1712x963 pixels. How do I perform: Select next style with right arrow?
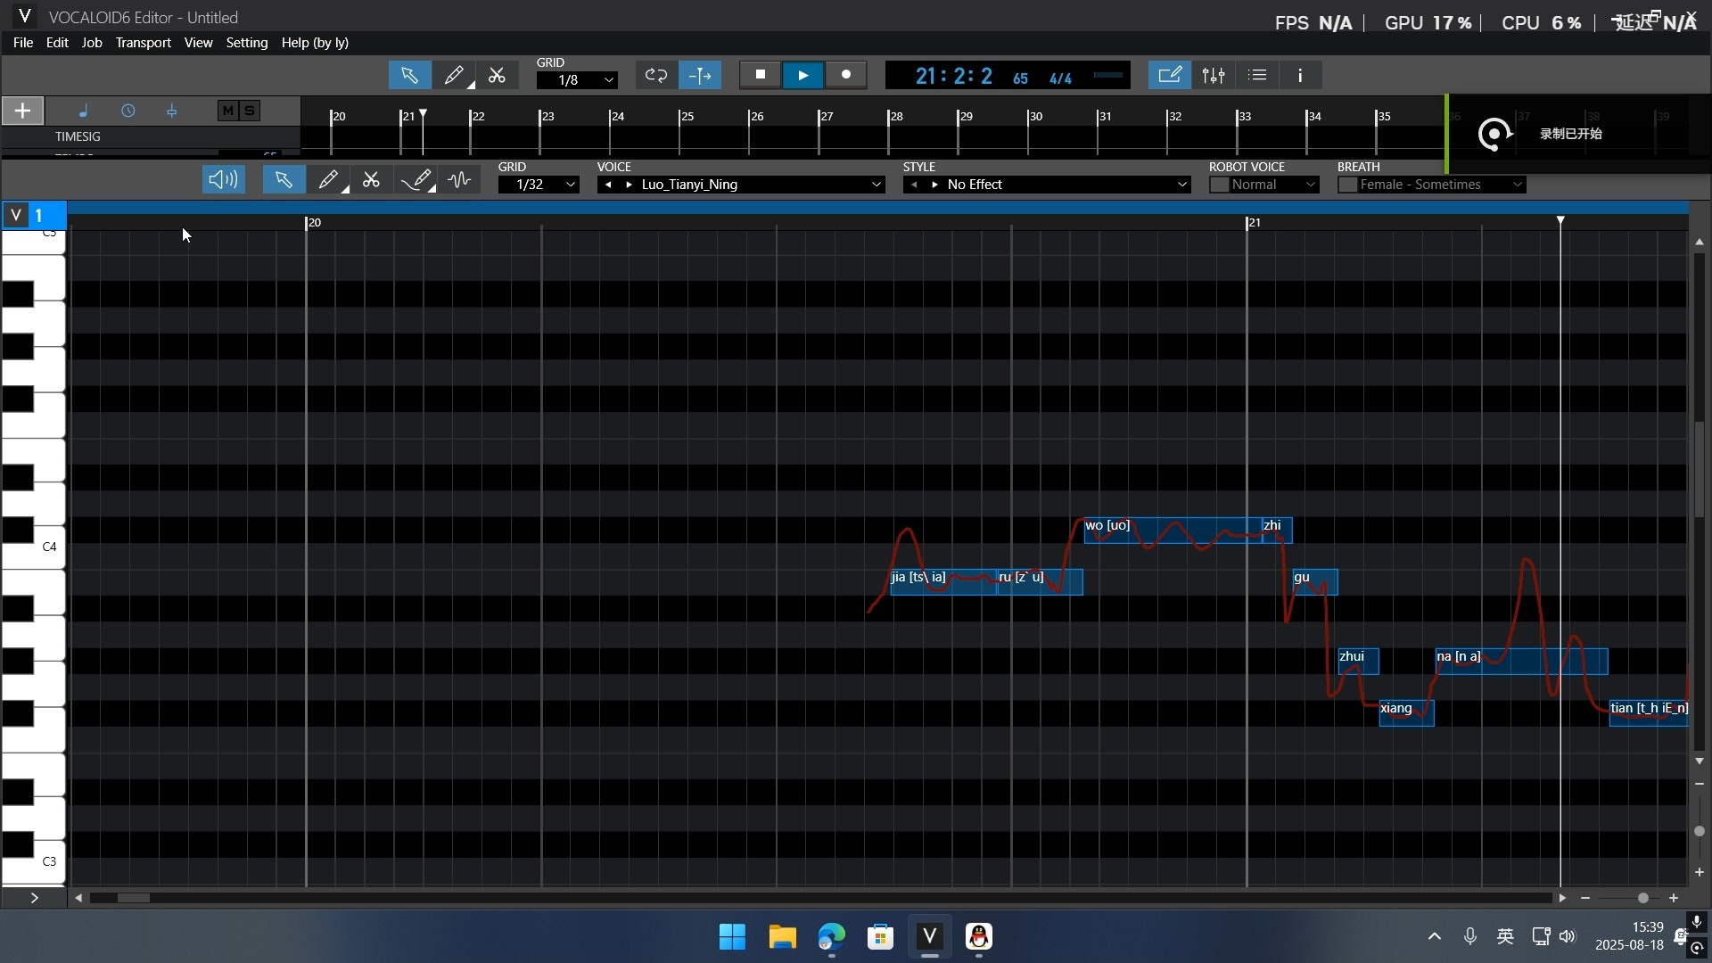934,185
